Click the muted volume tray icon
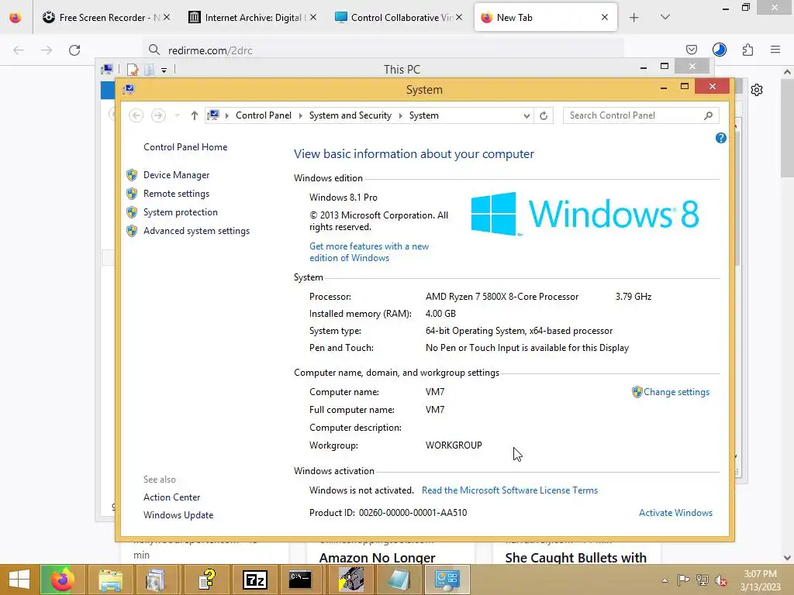 pyautogui.click(x=721, y=580)
